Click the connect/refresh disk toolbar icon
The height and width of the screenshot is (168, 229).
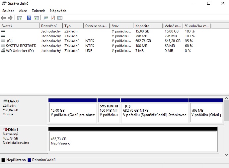[x=46, y=18]
